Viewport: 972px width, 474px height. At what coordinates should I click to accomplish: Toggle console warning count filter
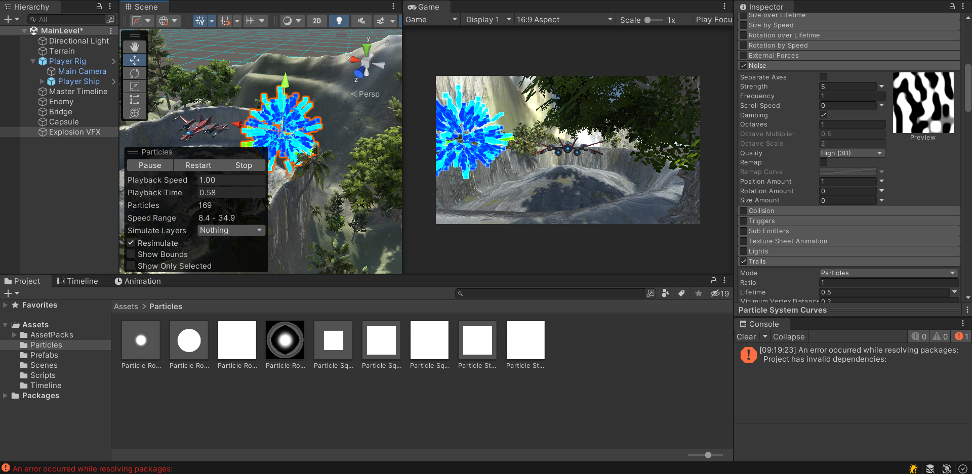[x=941, y=336]
